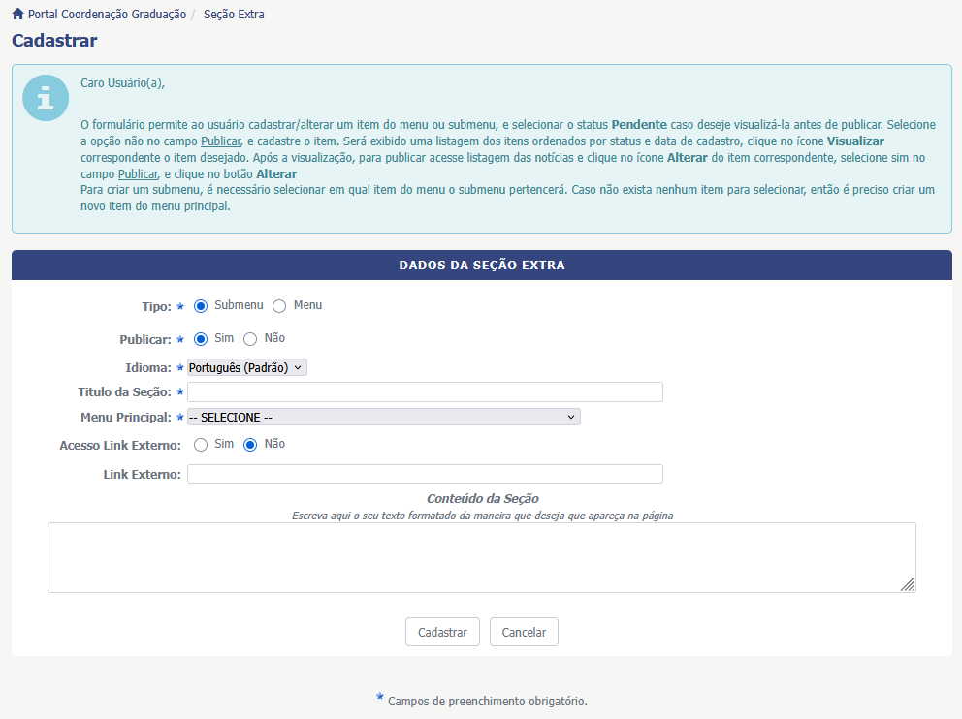Image resolution: width=962 pixels, height=719 pixels.
Task: Click the home icon in breadcrumb
Action: 17,14
